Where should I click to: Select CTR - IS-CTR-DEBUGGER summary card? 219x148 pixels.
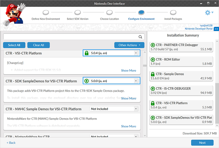point(181,91)
